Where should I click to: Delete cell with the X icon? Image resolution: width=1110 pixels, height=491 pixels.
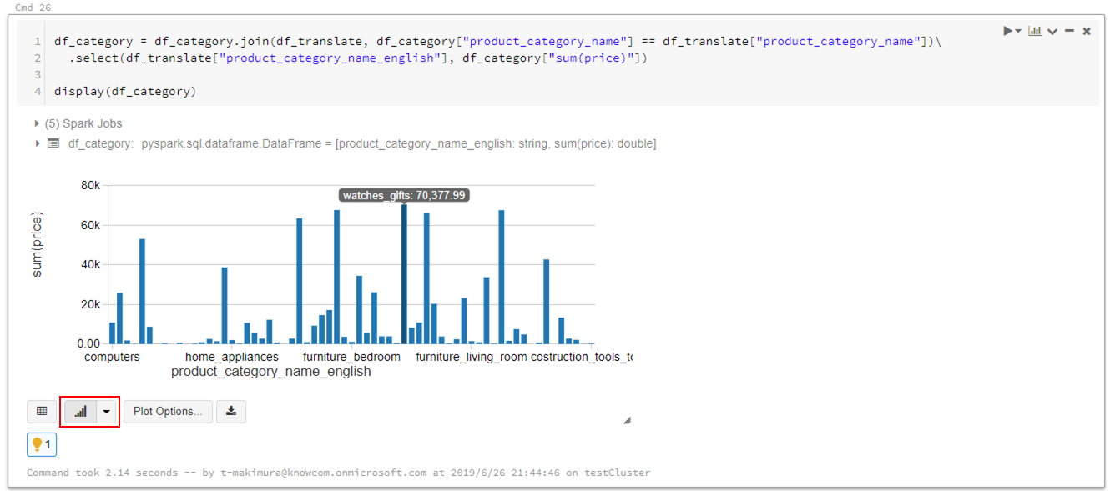(1087, 31)
